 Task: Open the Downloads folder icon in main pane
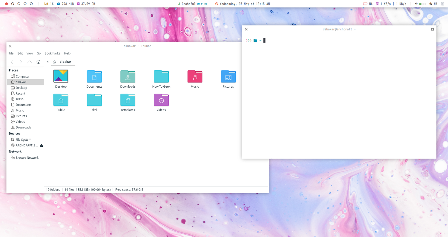128,76
